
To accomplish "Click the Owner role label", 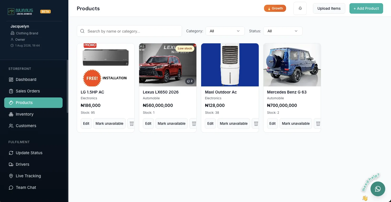I will click(x=20, y=40).
